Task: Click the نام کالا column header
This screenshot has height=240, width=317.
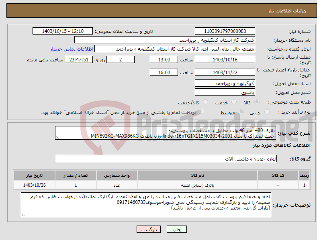Action: 197,175
